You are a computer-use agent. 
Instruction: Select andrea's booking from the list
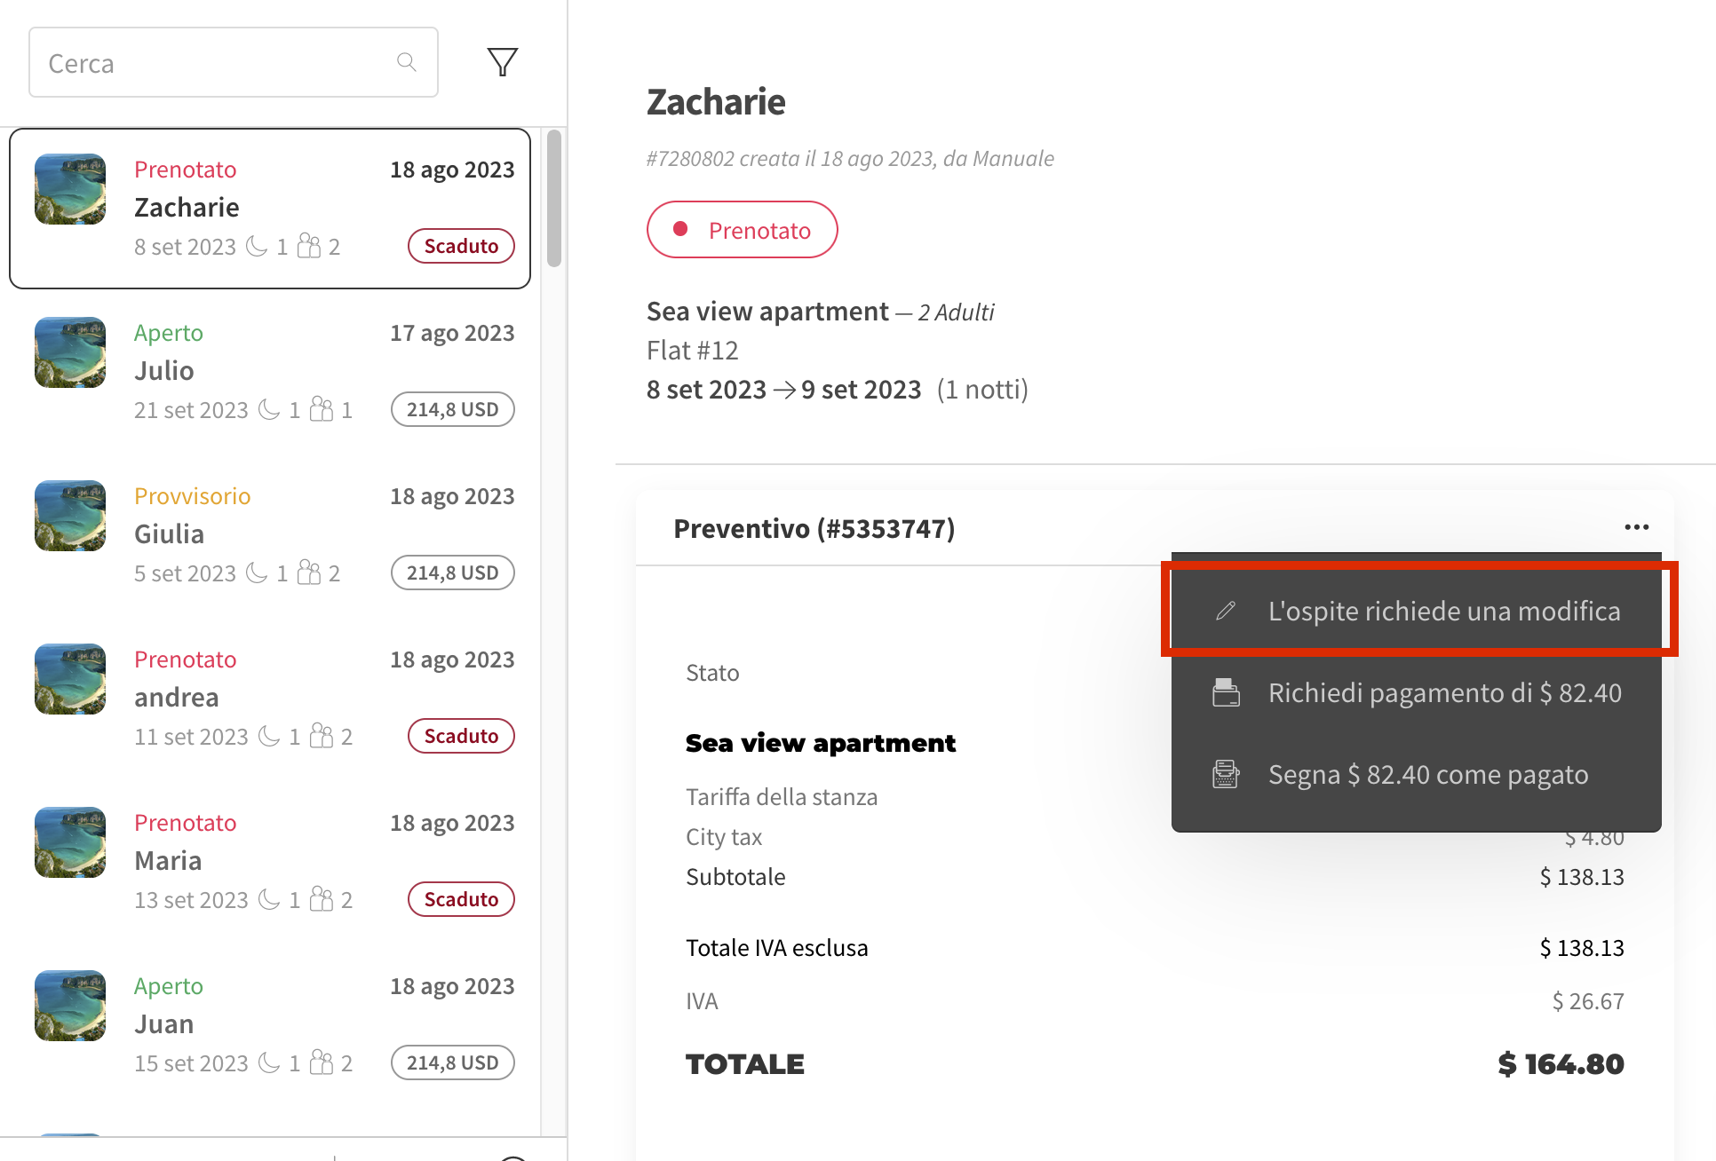266,697
